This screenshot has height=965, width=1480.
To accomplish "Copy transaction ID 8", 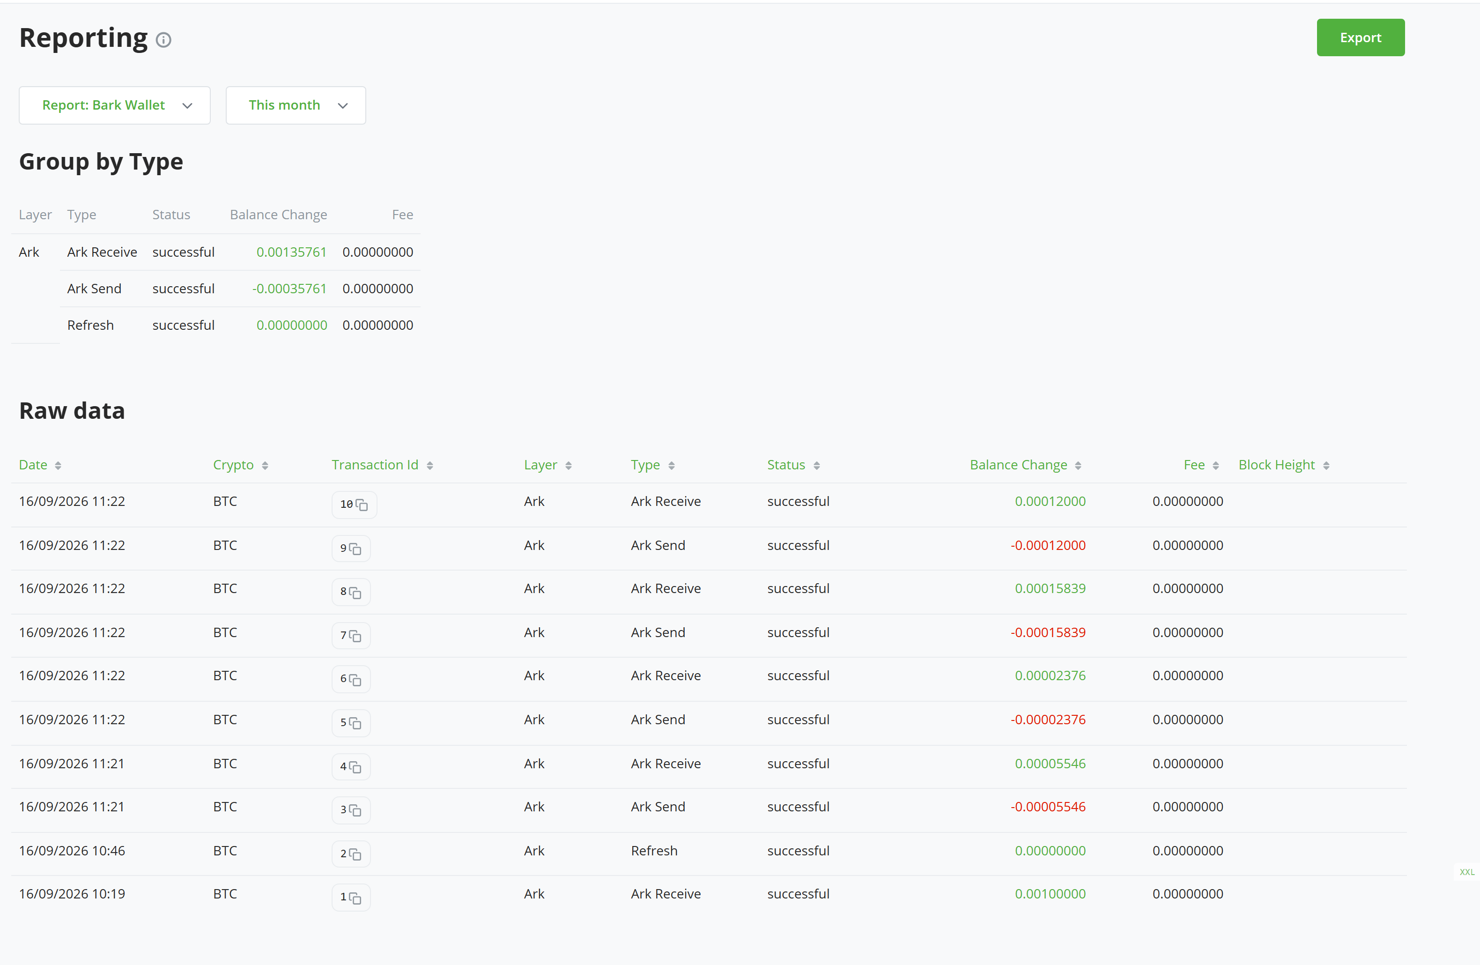I will 355,593.
